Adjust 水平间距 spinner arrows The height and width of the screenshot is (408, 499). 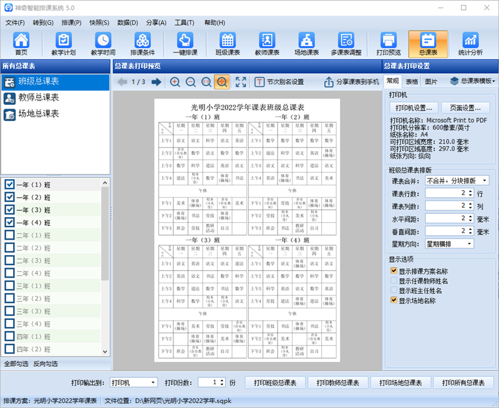(471, 218)
